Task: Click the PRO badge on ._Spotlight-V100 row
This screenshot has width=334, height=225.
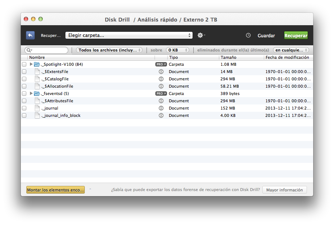Action: point(161,64)
